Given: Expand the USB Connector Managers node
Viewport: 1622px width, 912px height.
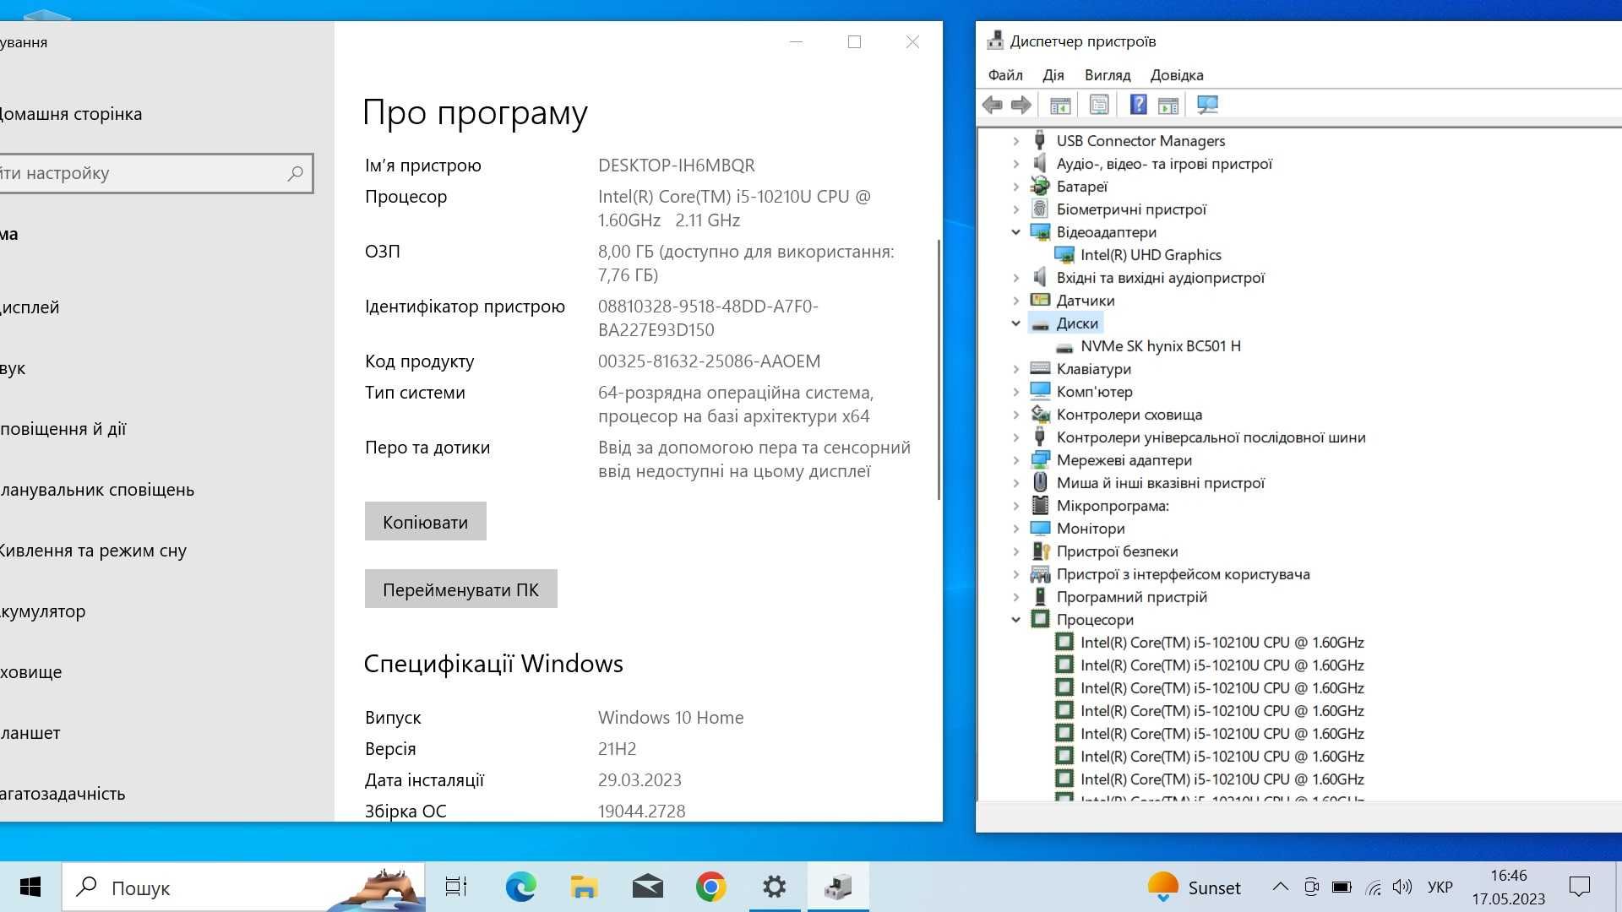Looking at the screenshot, I should (1016, 141).
